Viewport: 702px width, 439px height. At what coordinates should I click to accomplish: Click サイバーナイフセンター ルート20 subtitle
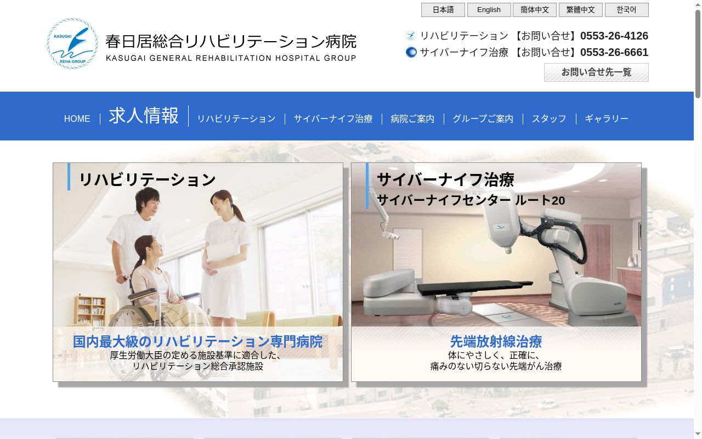pos(471,200)
